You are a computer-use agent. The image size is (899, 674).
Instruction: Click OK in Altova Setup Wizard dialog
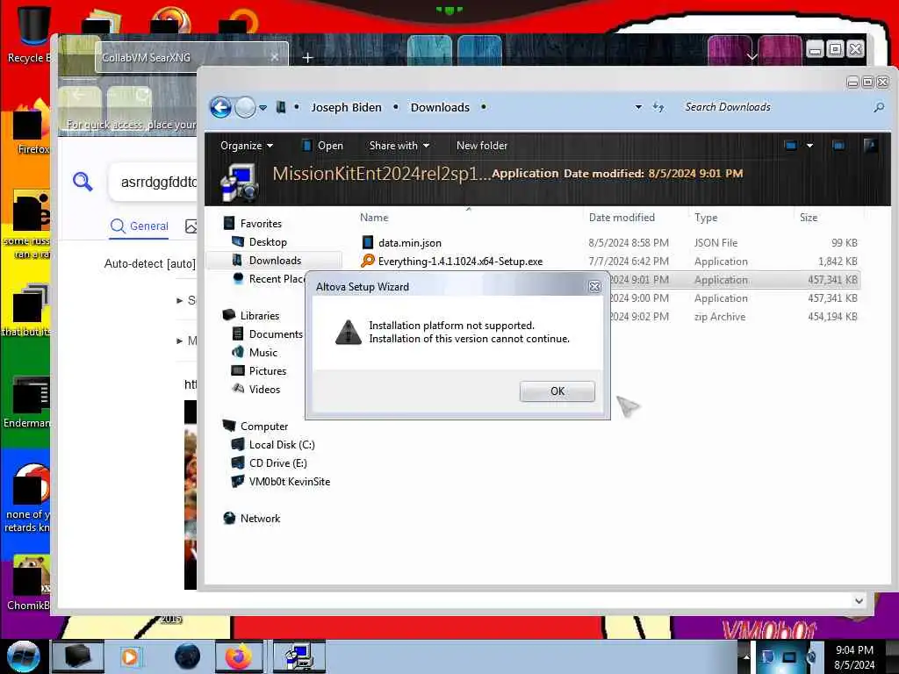pos(557,391)
